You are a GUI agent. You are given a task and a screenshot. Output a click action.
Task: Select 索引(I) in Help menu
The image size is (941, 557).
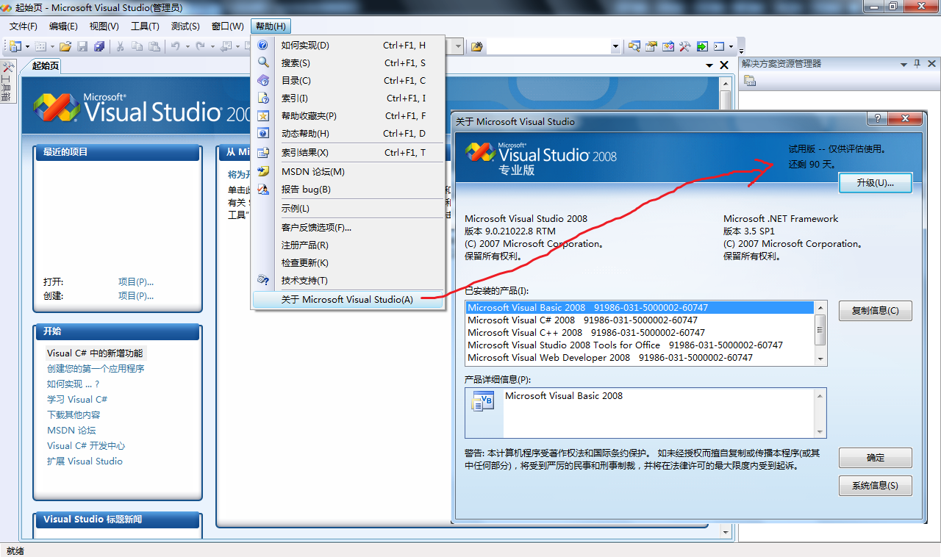[x=348, y=98]
